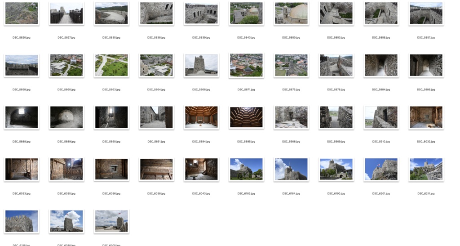Screen dimensions: 460x246
Task: Select the filename text DSC_5871.jpg
Action: [x=246, y=89]
